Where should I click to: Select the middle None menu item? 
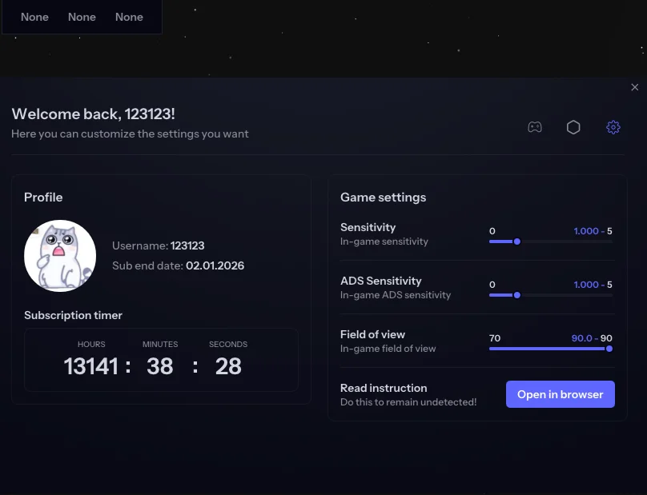pos(81,16)
